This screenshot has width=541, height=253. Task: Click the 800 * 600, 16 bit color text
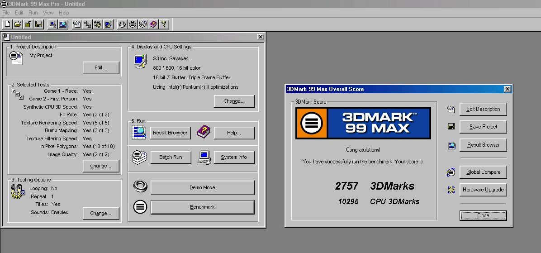[x=177, y=68]
